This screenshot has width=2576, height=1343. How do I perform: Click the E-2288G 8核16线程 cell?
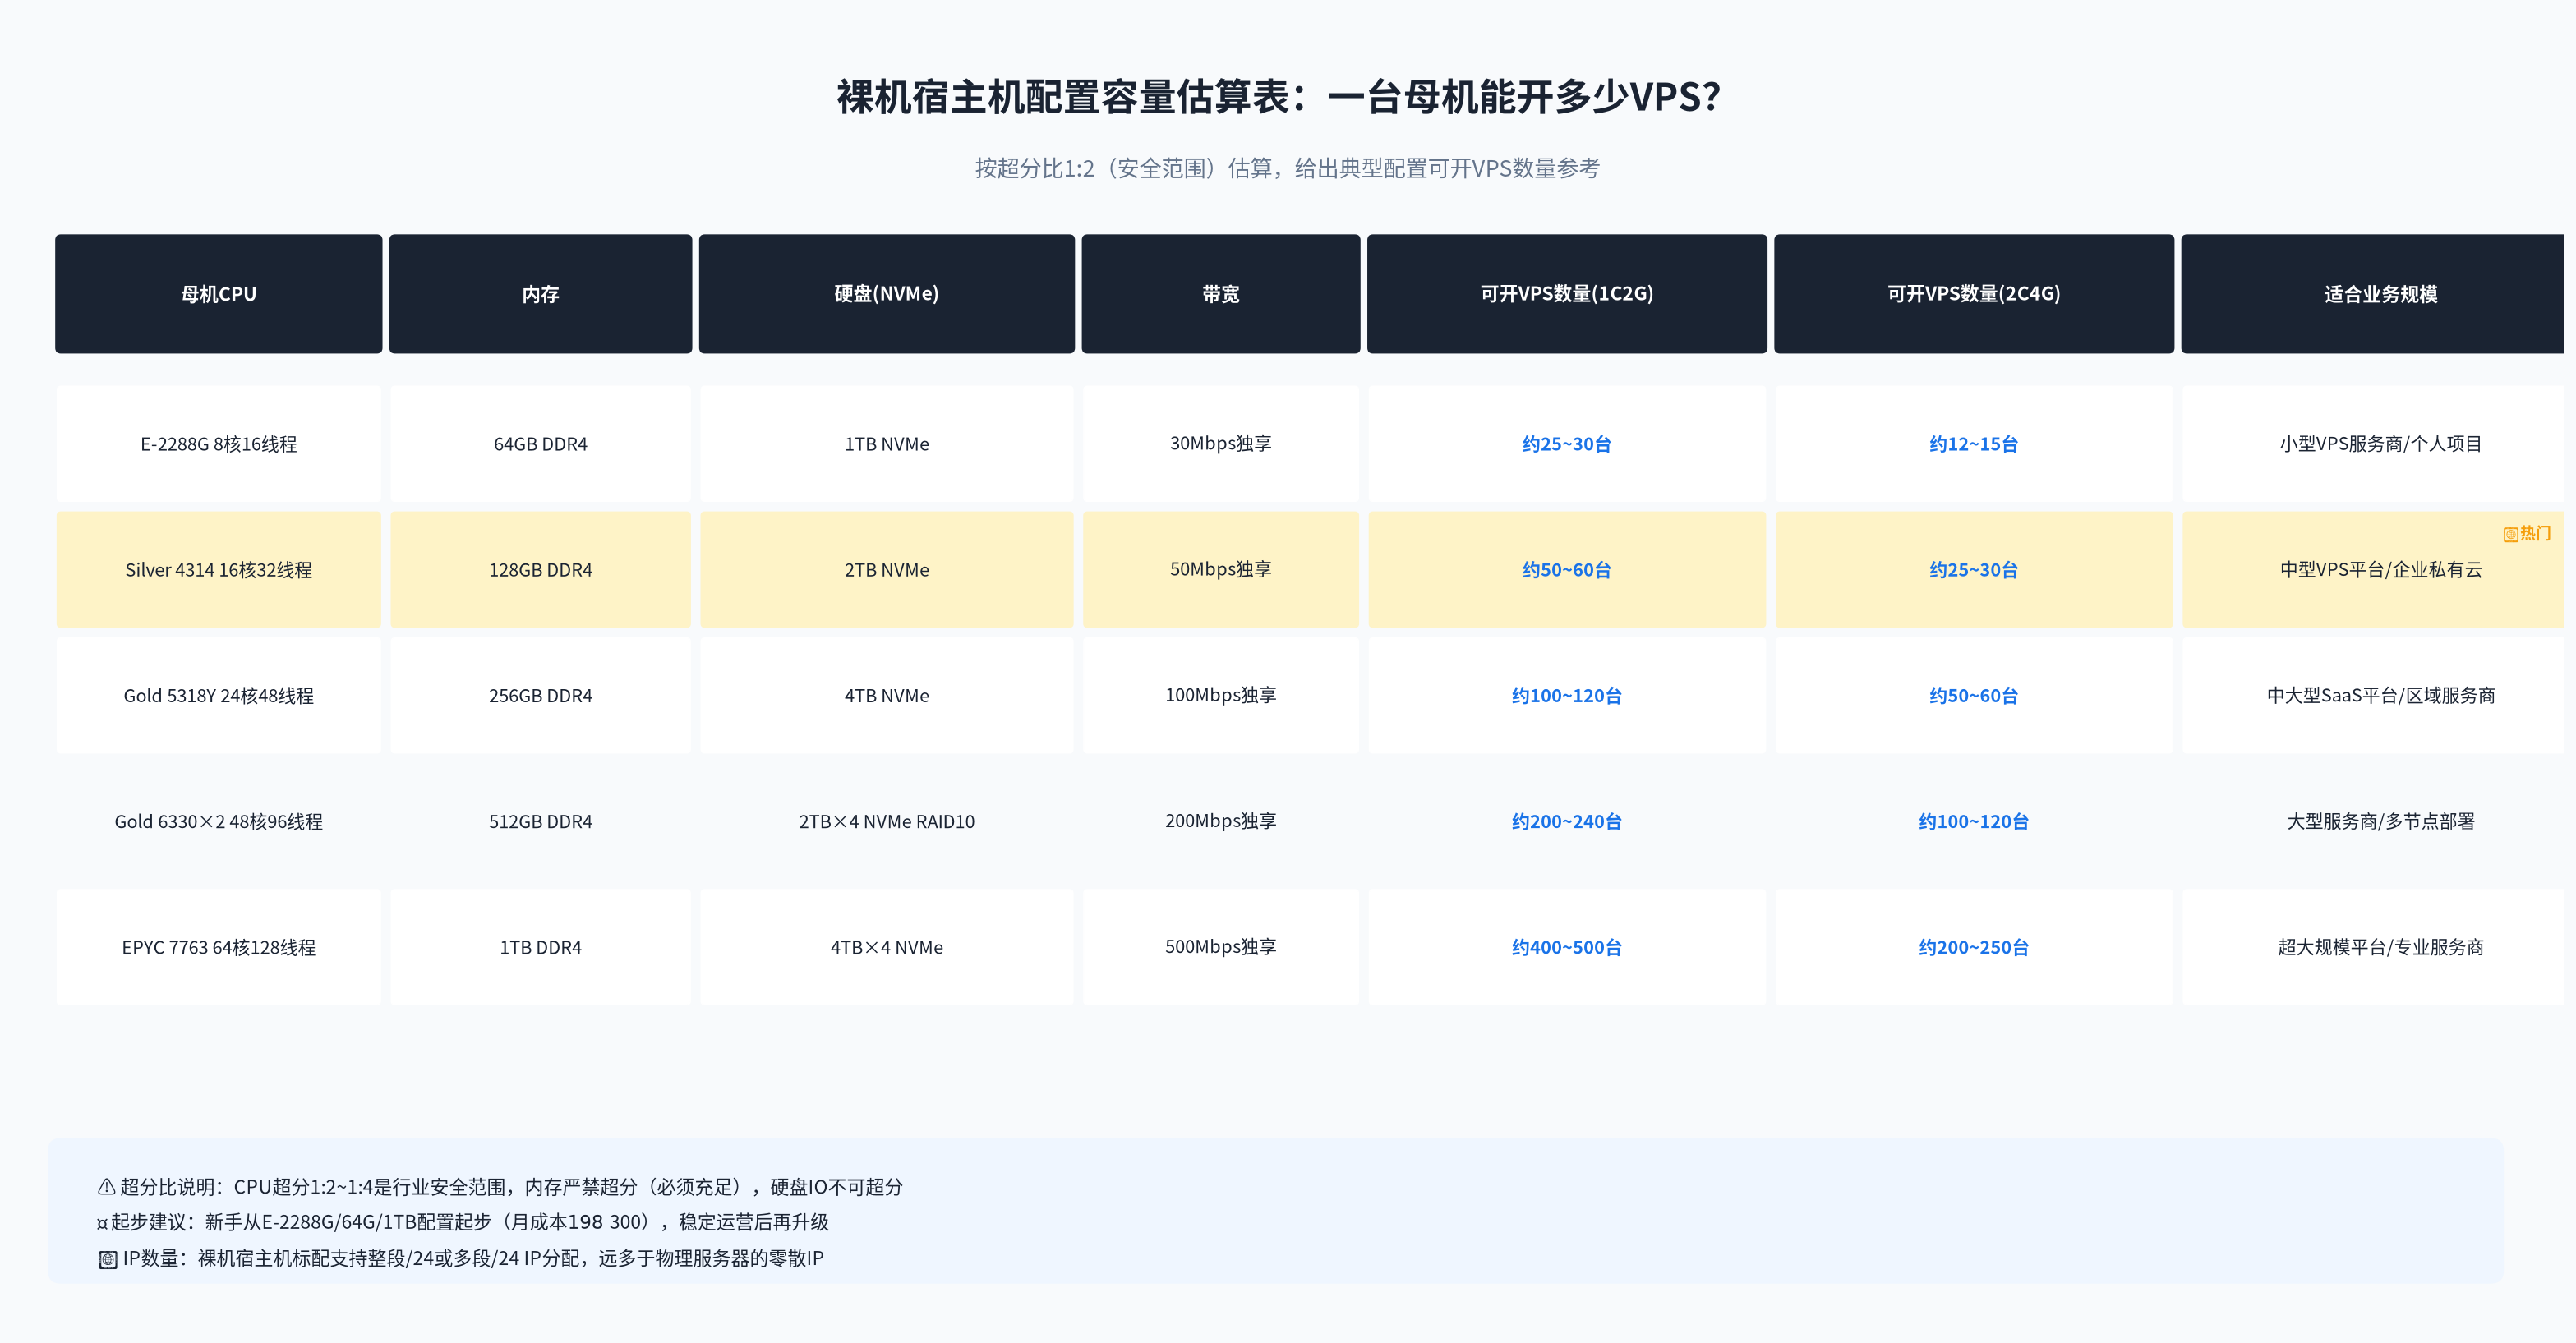tap(218, 444)
